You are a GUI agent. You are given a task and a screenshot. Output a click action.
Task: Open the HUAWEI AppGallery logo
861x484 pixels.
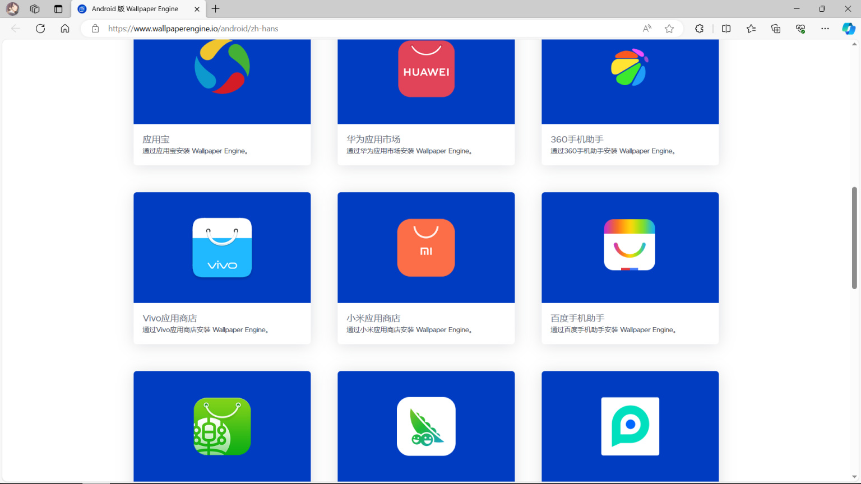426,68
